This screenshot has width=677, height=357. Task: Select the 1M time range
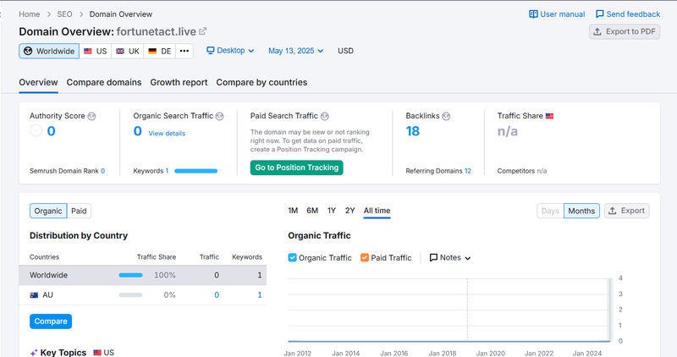coord(293,211)
